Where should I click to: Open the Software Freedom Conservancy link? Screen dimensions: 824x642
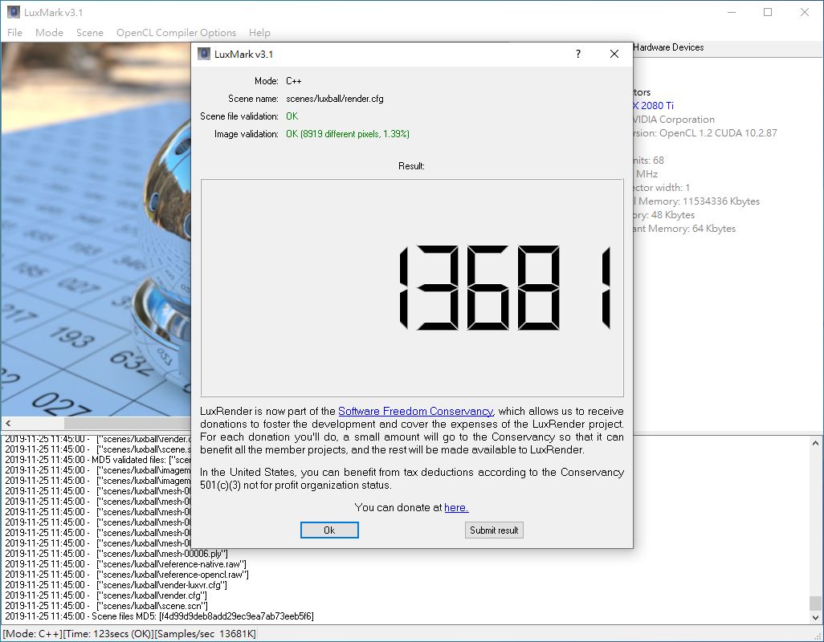pyautogui.click(x=416, y=411)
